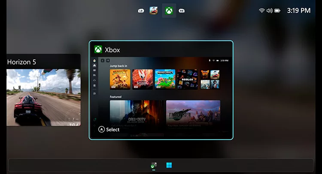Screen dimensions: 322x174
Task: Click the RB bumper indicator
Action: click(182, 11)
